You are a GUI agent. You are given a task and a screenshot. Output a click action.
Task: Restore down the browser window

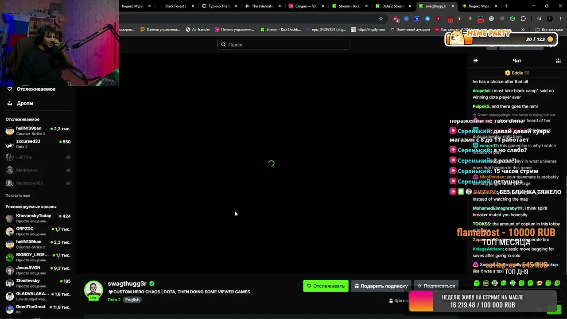point(547,6)
